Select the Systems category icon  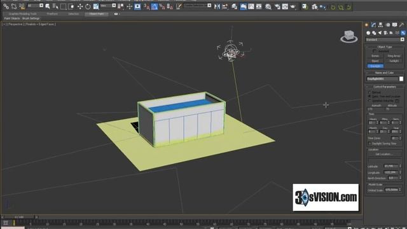pyautogui.click(x=403, y=32)
